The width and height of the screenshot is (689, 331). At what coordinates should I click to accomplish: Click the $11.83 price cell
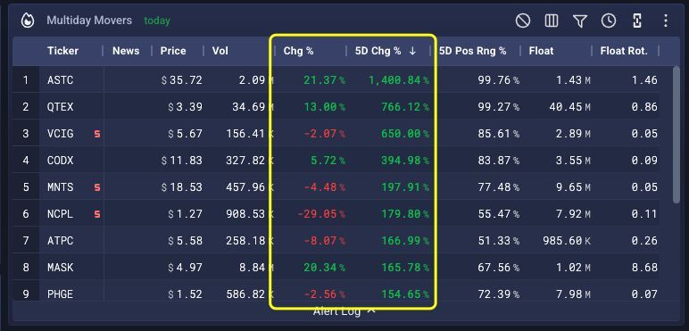click(181, 161)
